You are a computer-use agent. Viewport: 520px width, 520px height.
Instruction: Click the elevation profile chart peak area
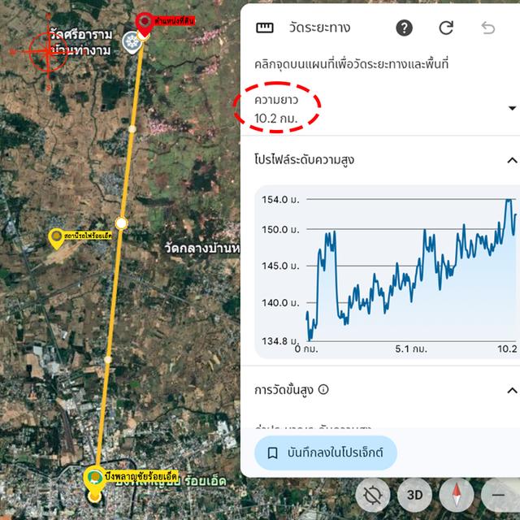point(508,201)
